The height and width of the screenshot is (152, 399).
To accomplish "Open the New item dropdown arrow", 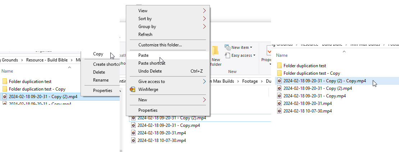I will click(x=251, y=47).
